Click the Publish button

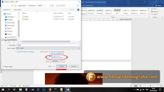[x=61, y=66]
